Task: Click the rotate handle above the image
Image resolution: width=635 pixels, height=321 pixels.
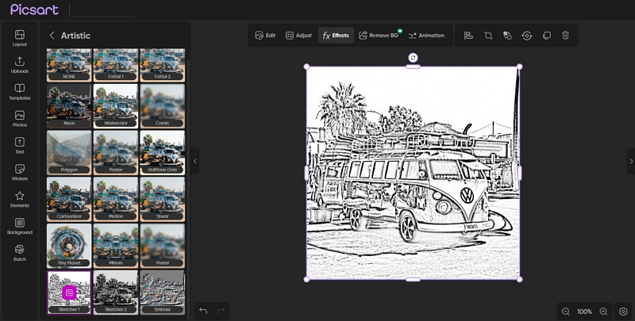Action: (x=413, y=57)
